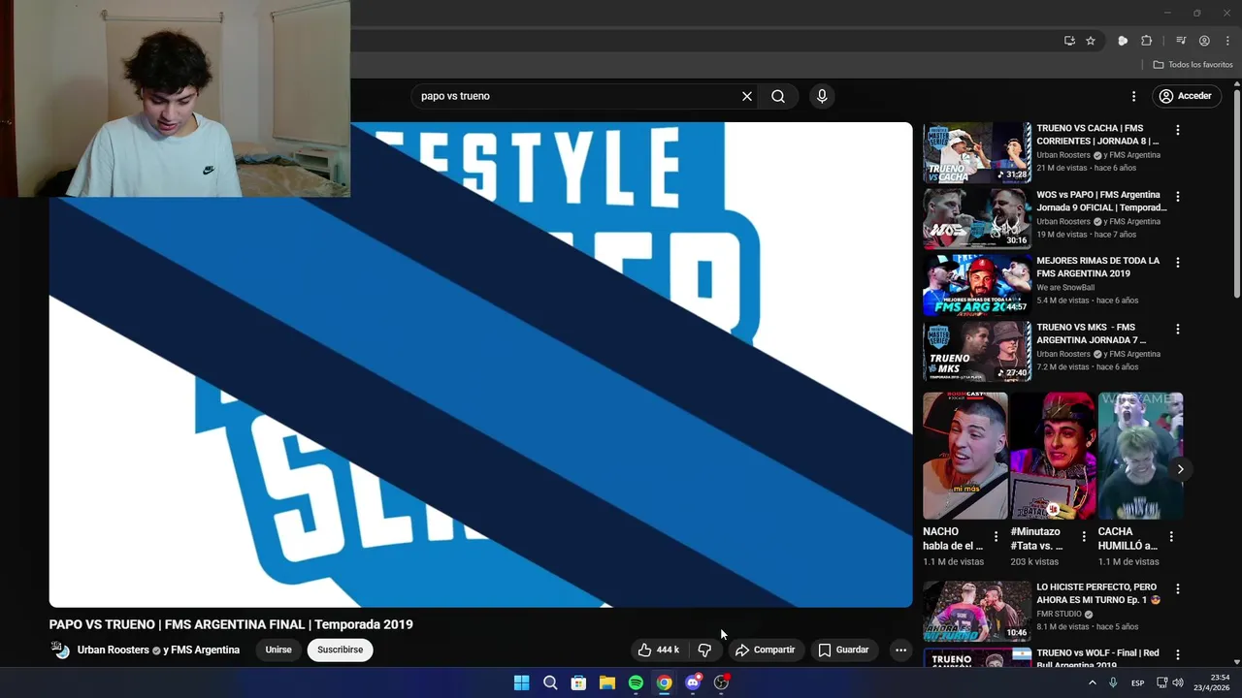Switch the ESP keyboard language indicator
1242x698 pixels.
[x=1137, y=682]
